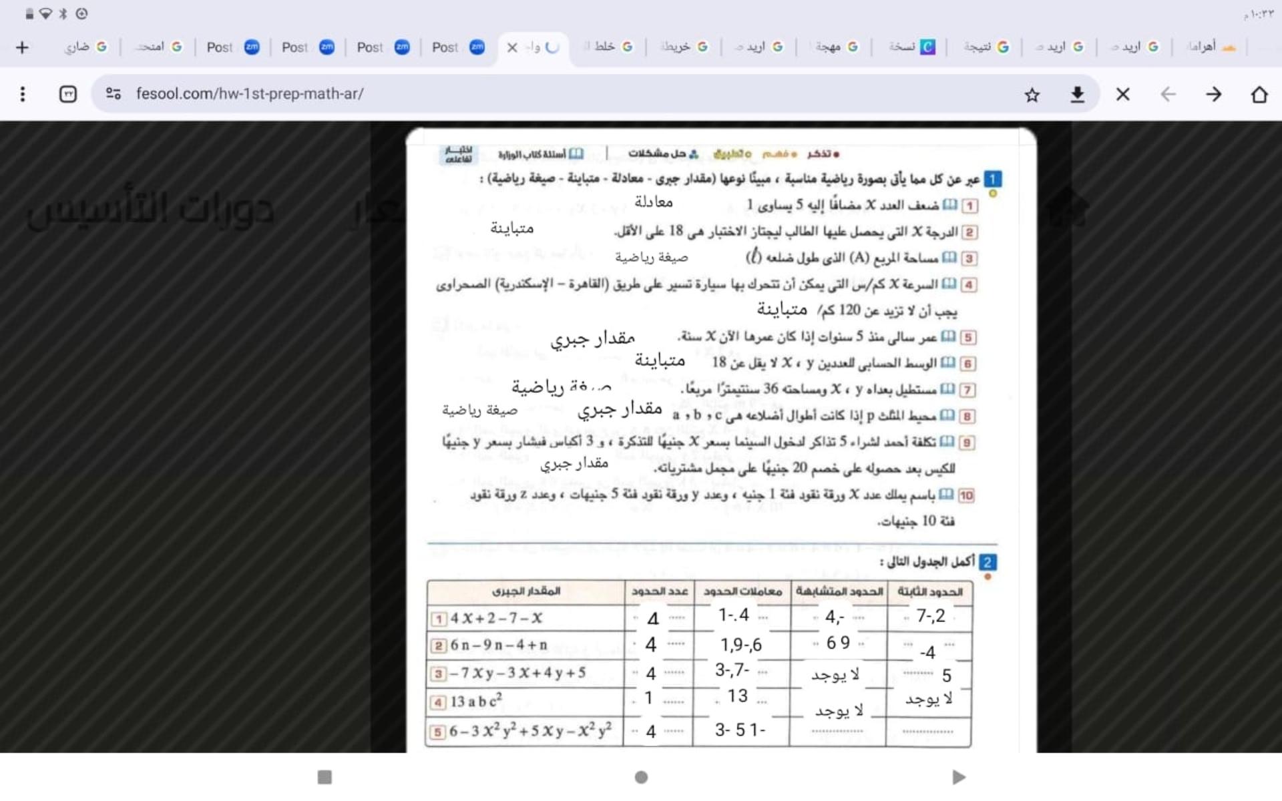View site info icon beside the URL
The width and height of the screenshot is (1282, 801).
(x=114, y=94)
